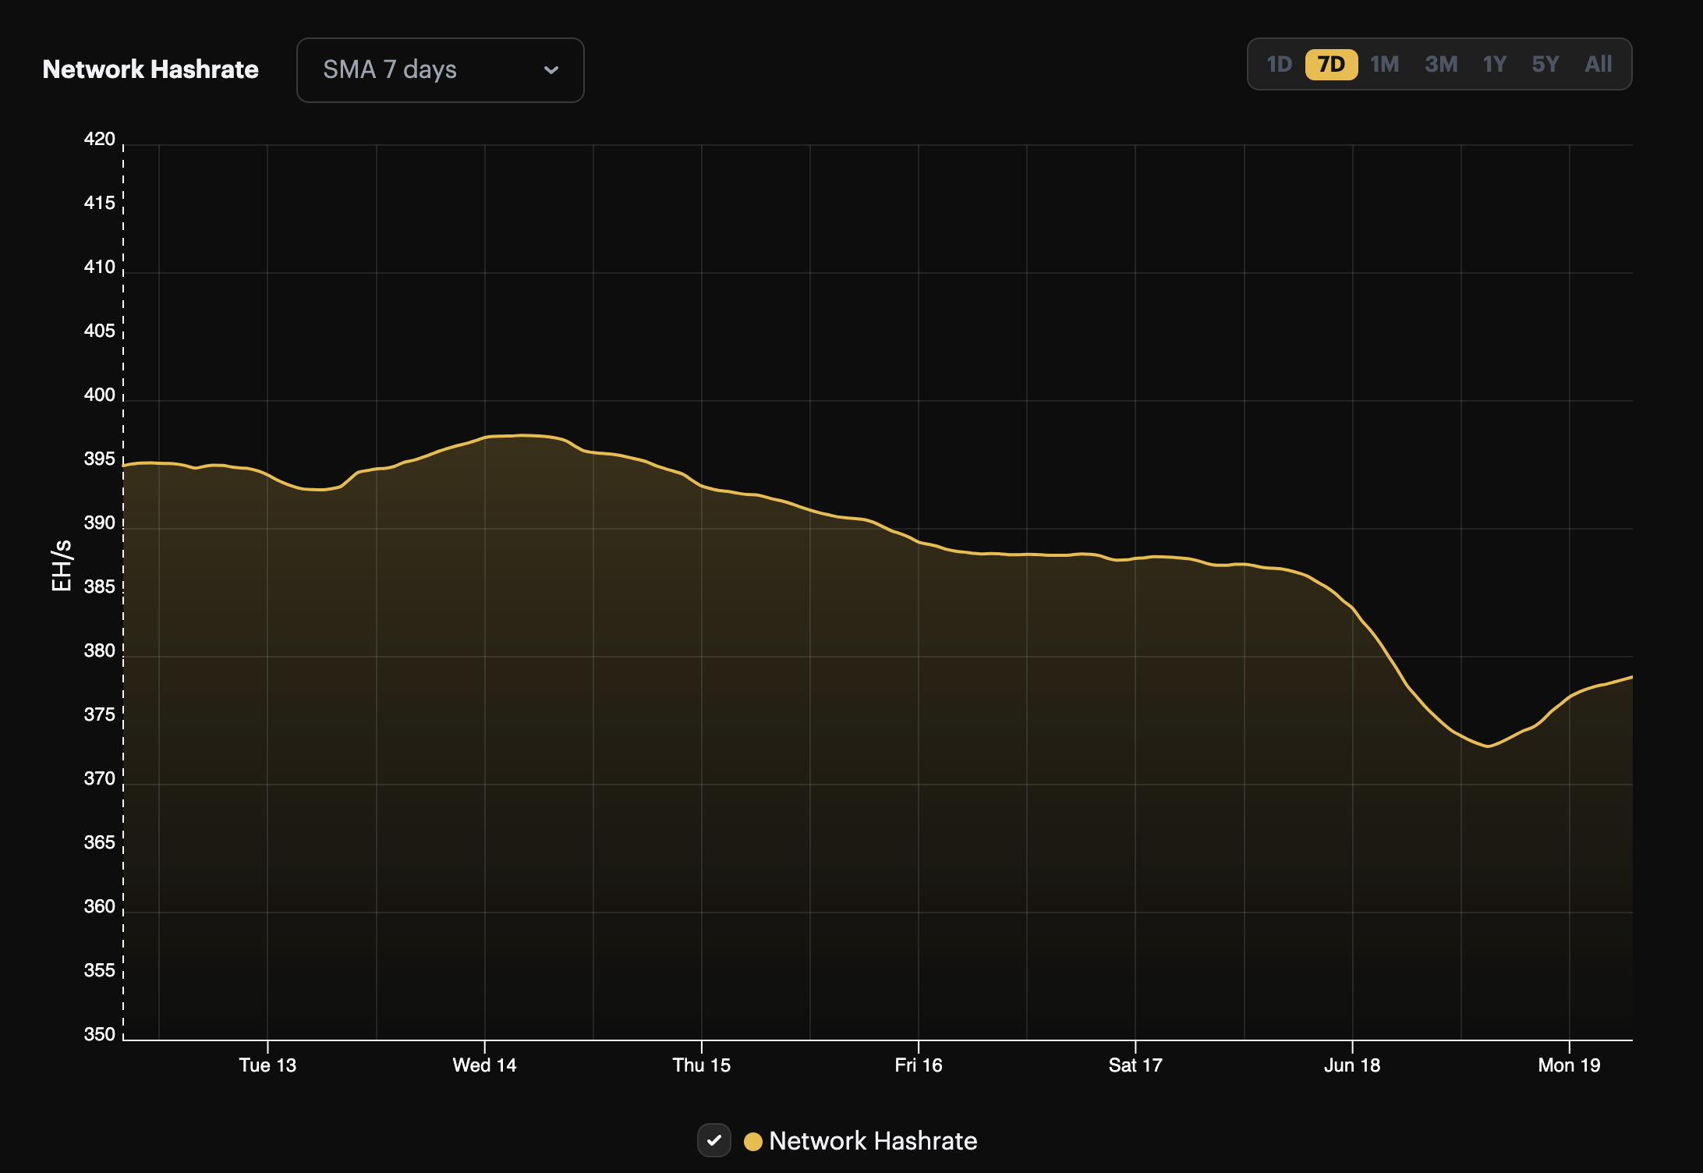
Task: Click the Network Hashrate chart title
Action: coord(150,69)
